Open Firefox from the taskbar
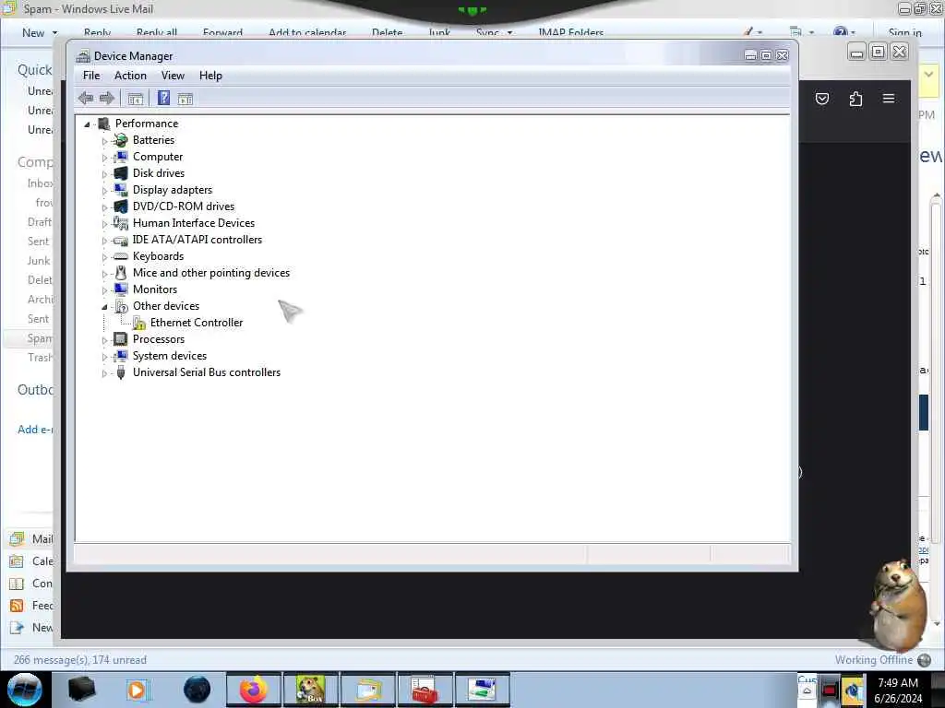This screenshot has width=945, height=708. coord(254,690)
